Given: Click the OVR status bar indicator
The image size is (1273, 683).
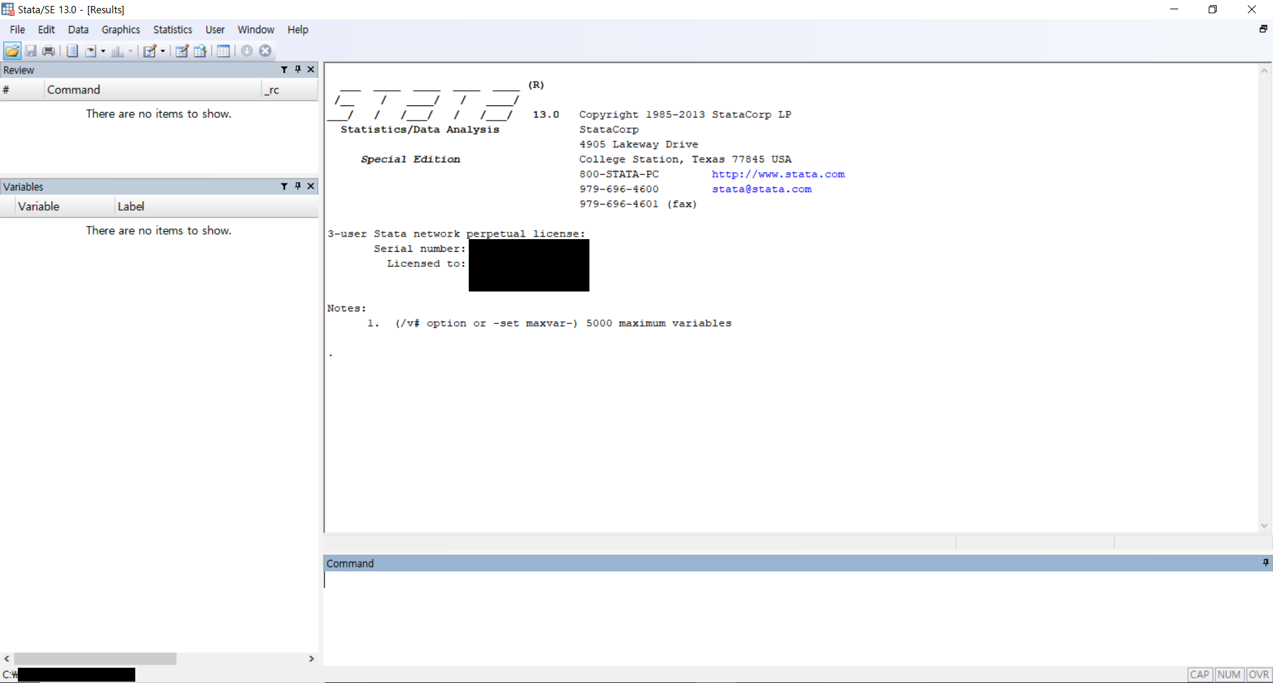Looking at the screenshot, I should (1258, 674).
